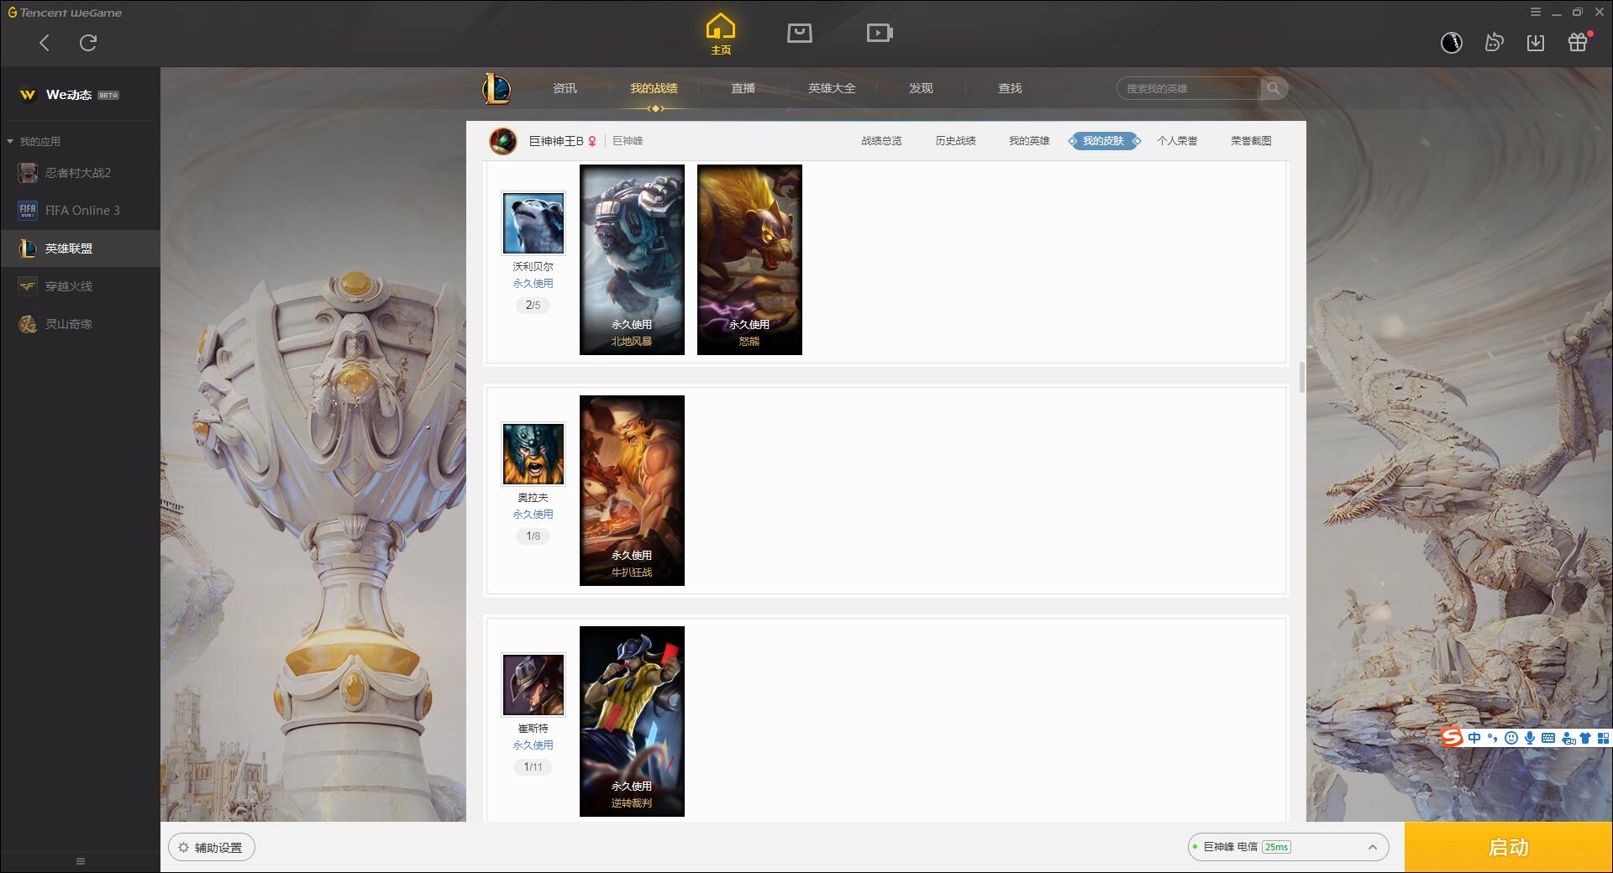This screenshot has height=873, width=1613.
Task: Click 永久使用 link under 崔斯特
Action: tap(533, 745)
